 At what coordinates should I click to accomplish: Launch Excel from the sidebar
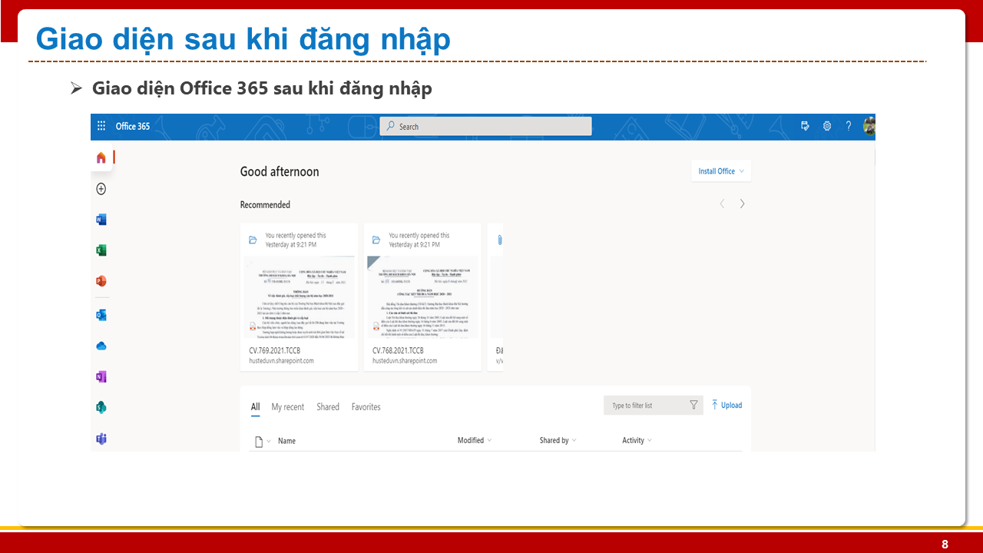coord(101,250)
